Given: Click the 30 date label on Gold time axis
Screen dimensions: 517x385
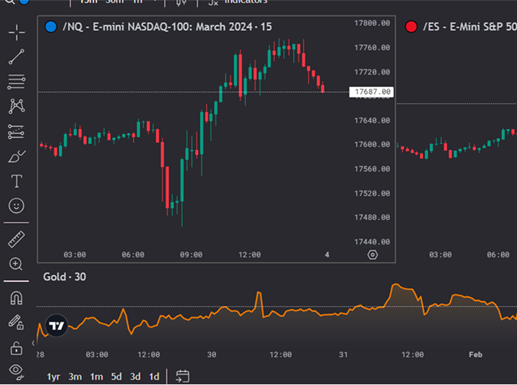Looking at the screenshot, I should pos(212,354).
